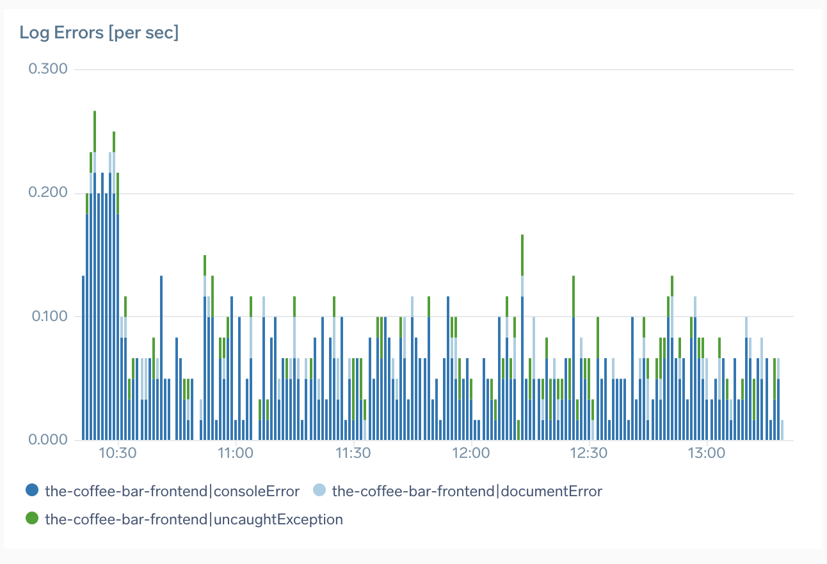
Task: Click the 0.200 y-axis label
Action: click(x=49, y=193)
